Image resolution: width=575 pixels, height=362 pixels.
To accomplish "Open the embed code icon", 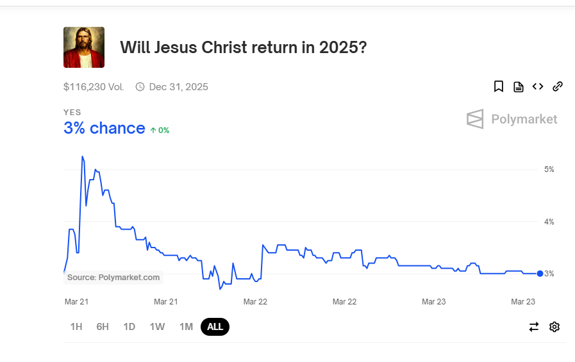I will [538, 86].
